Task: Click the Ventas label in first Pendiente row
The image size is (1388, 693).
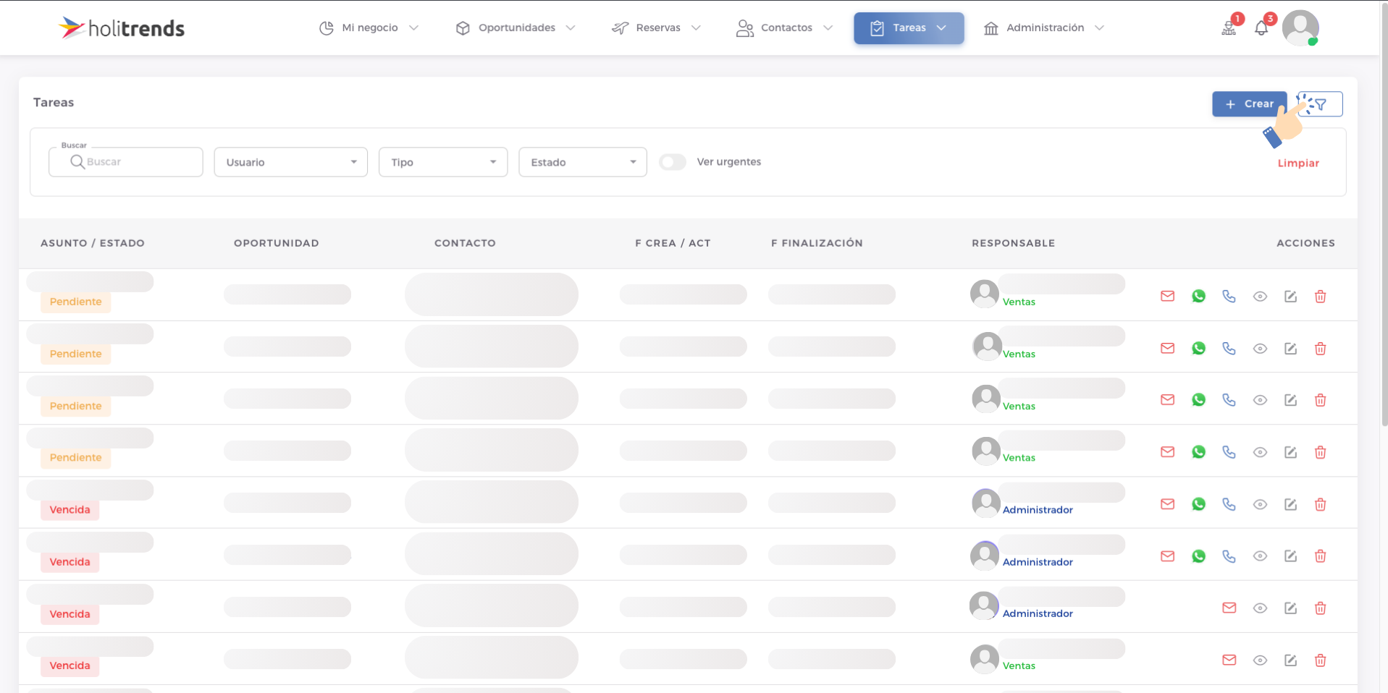Action: pyautogui.click(x=1019, y=302)
